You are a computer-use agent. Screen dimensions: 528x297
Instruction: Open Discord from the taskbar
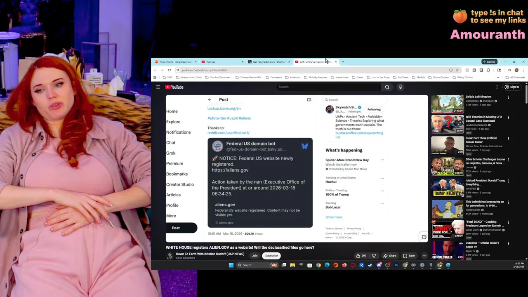tap(379, 265)
